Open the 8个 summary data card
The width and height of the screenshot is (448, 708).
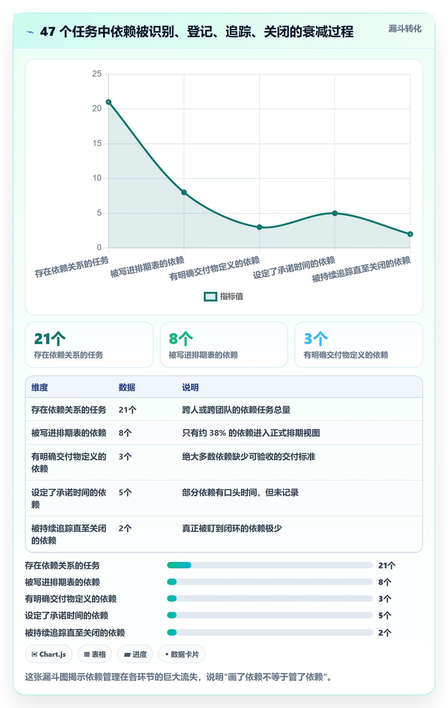(224, 345)
